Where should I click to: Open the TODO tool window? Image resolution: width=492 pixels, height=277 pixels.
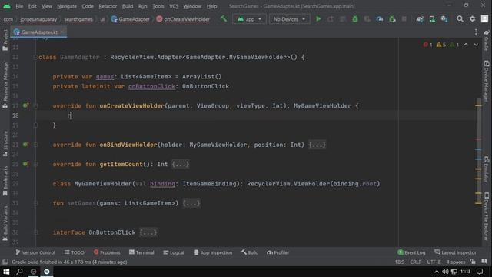click(75, 252)
